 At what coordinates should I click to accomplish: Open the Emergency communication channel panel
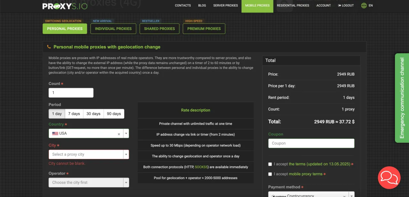(402, 98)
